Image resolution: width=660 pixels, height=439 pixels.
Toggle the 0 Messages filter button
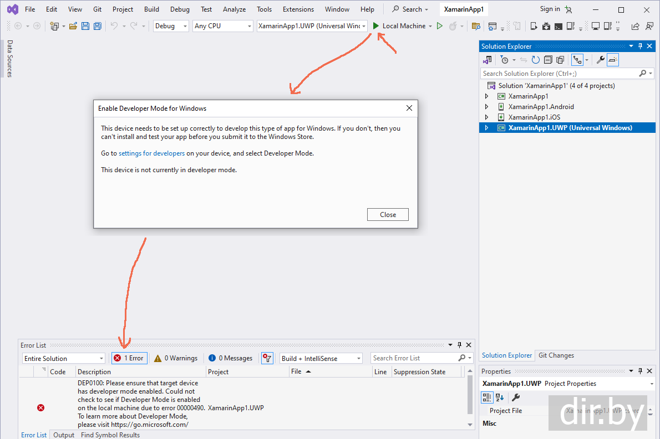230,358
